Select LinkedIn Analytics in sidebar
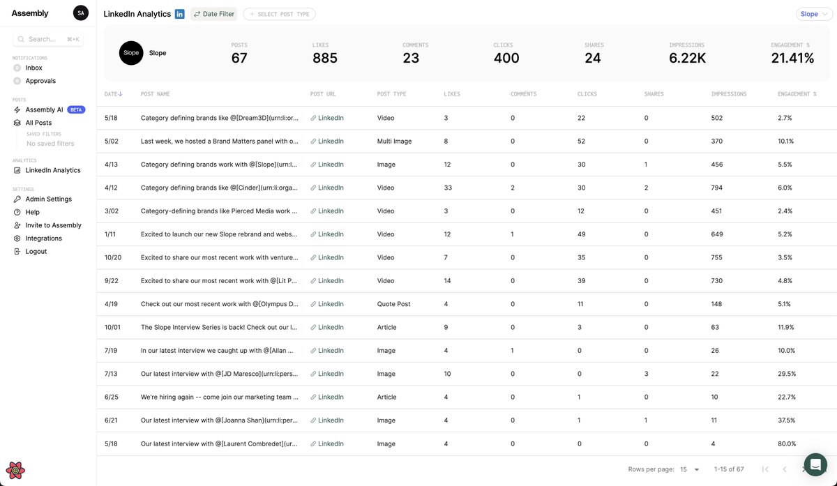Screen dimensions: 837x486 coord(53,170)
